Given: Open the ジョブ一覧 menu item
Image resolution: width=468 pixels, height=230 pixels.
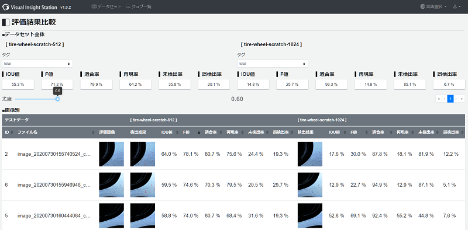Looking at the screenshot, I should pos(139,6).
